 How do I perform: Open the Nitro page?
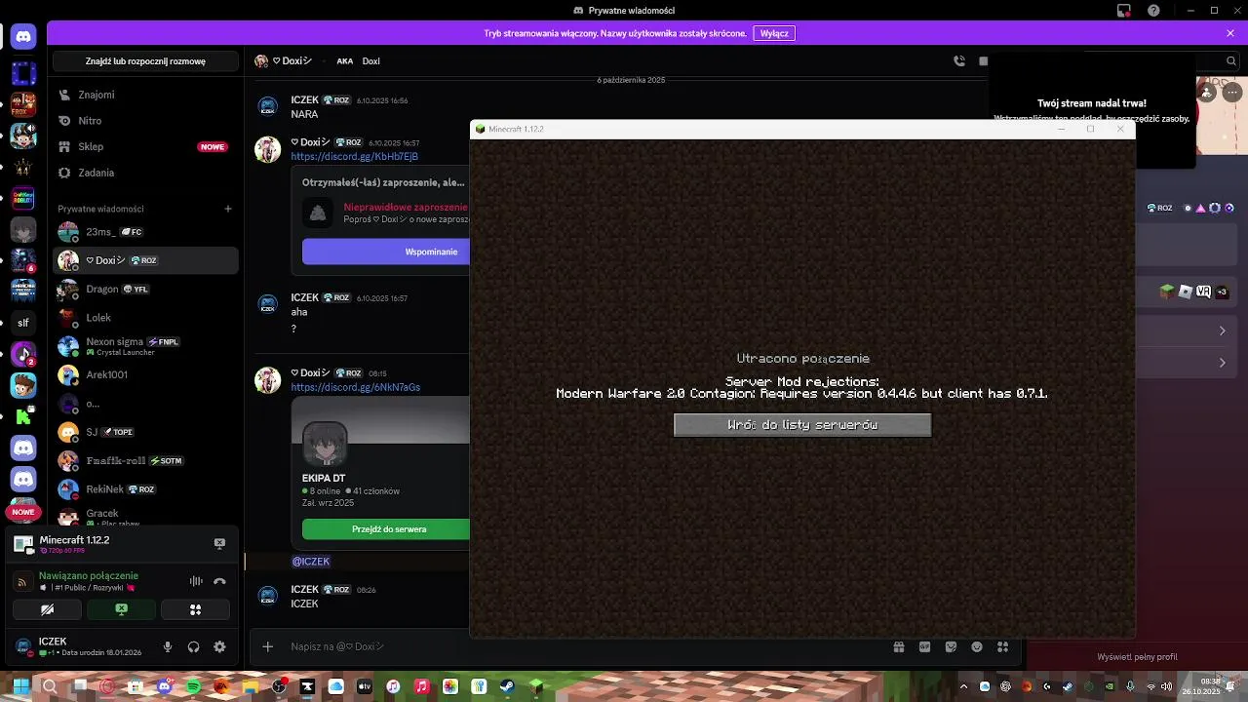145,121
